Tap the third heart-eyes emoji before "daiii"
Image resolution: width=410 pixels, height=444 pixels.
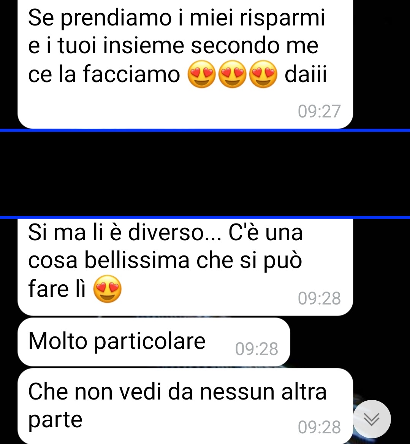point(263,74)
